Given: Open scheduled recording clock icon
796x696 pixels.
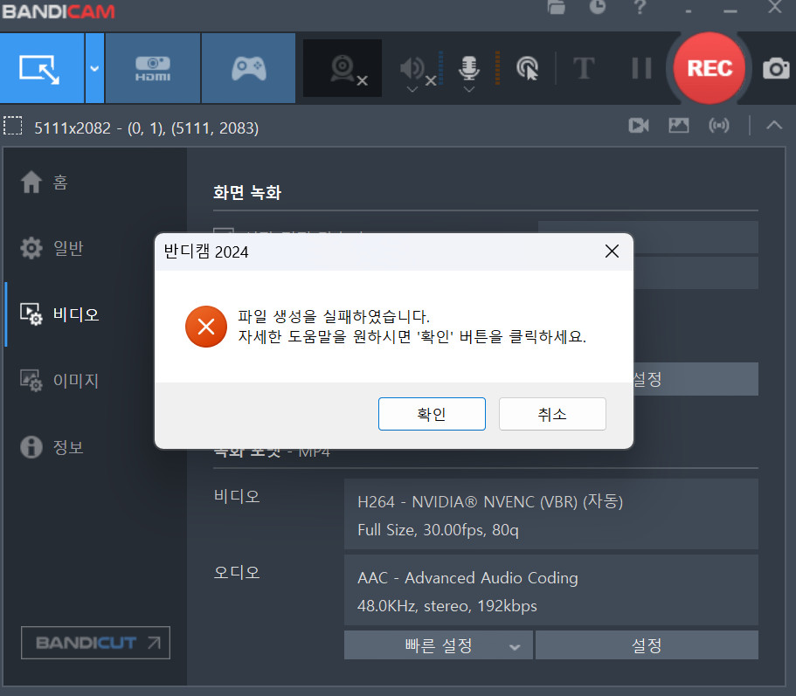Looking at the screenshot, I should (x=598, y=7).
